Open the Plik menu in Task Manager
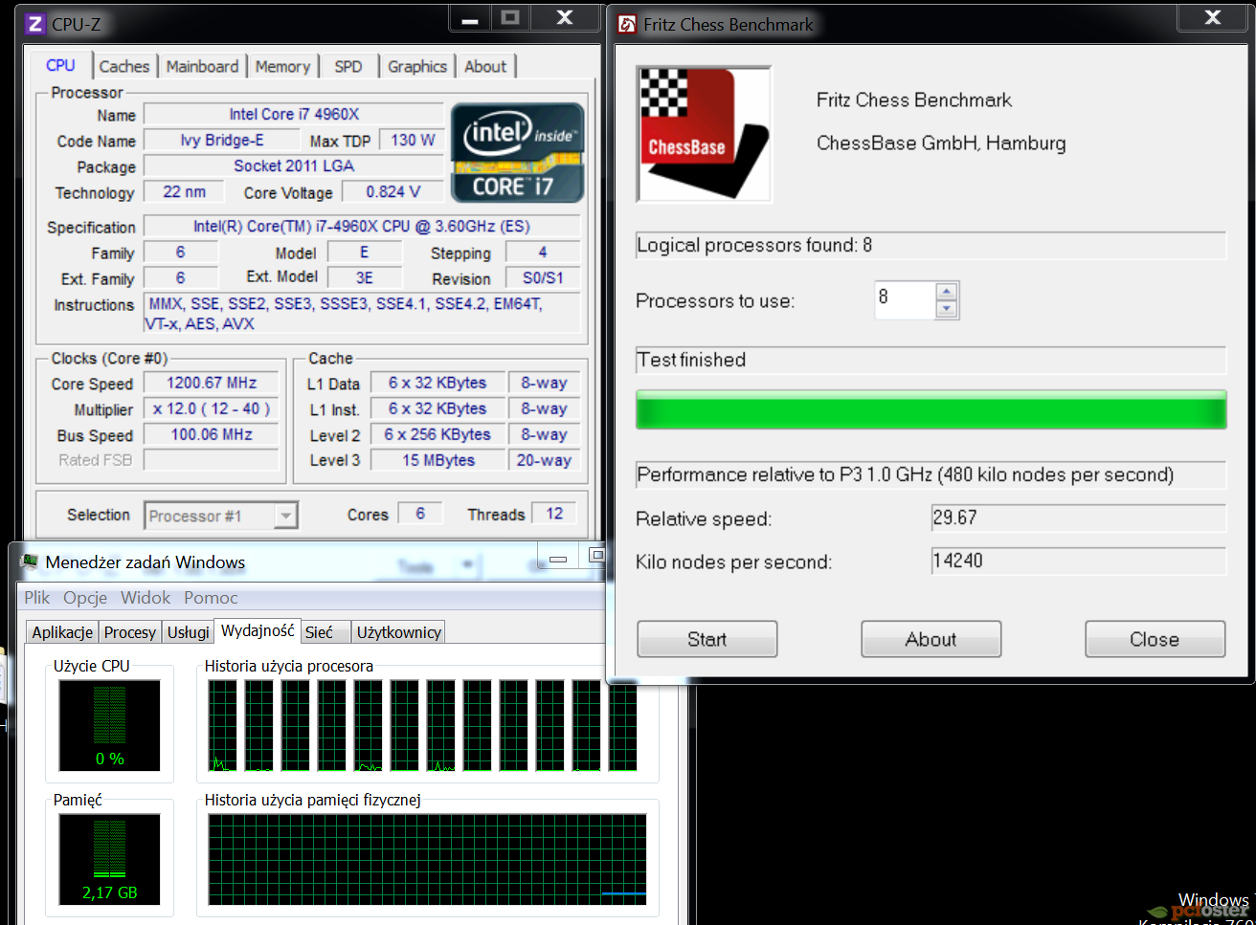Viewport: 1256px width, 925px height. [37, 598]
